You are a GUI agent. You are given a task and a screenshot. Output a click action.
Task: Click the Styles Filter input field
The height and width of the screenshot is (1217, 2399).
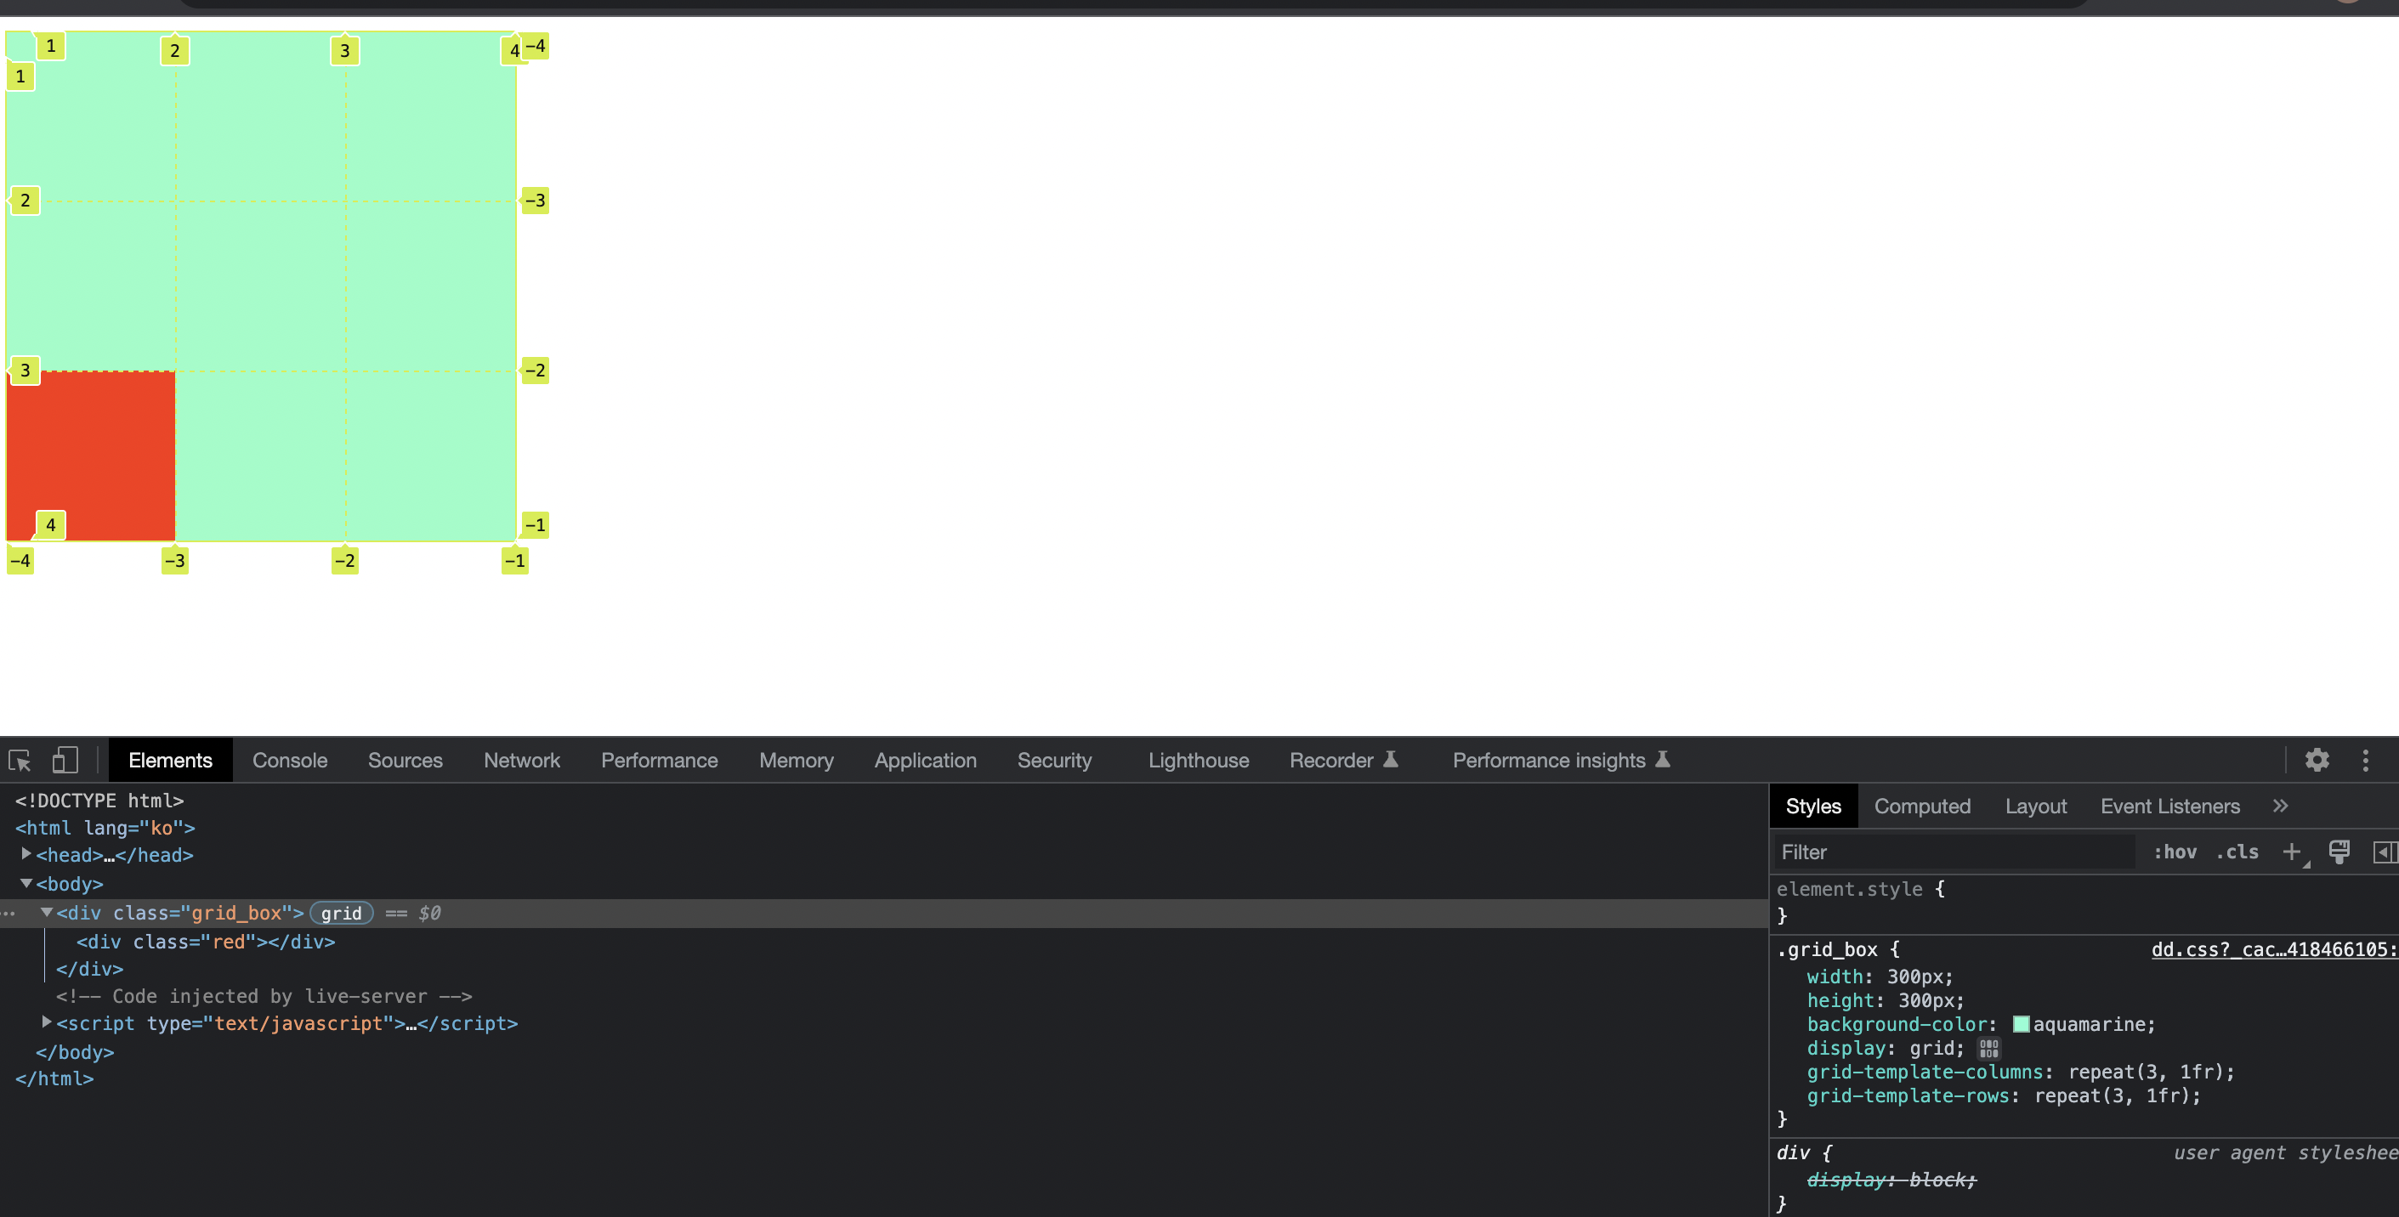pos(1951,852)
